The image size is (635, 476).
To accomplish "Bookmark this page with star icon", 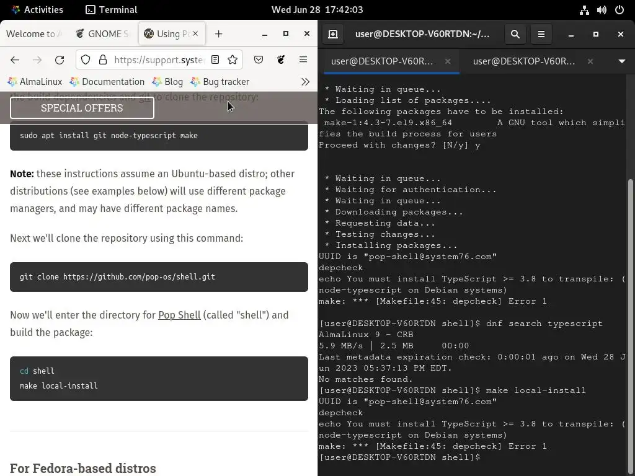I will pyautogui.click(x=233, y=60).
